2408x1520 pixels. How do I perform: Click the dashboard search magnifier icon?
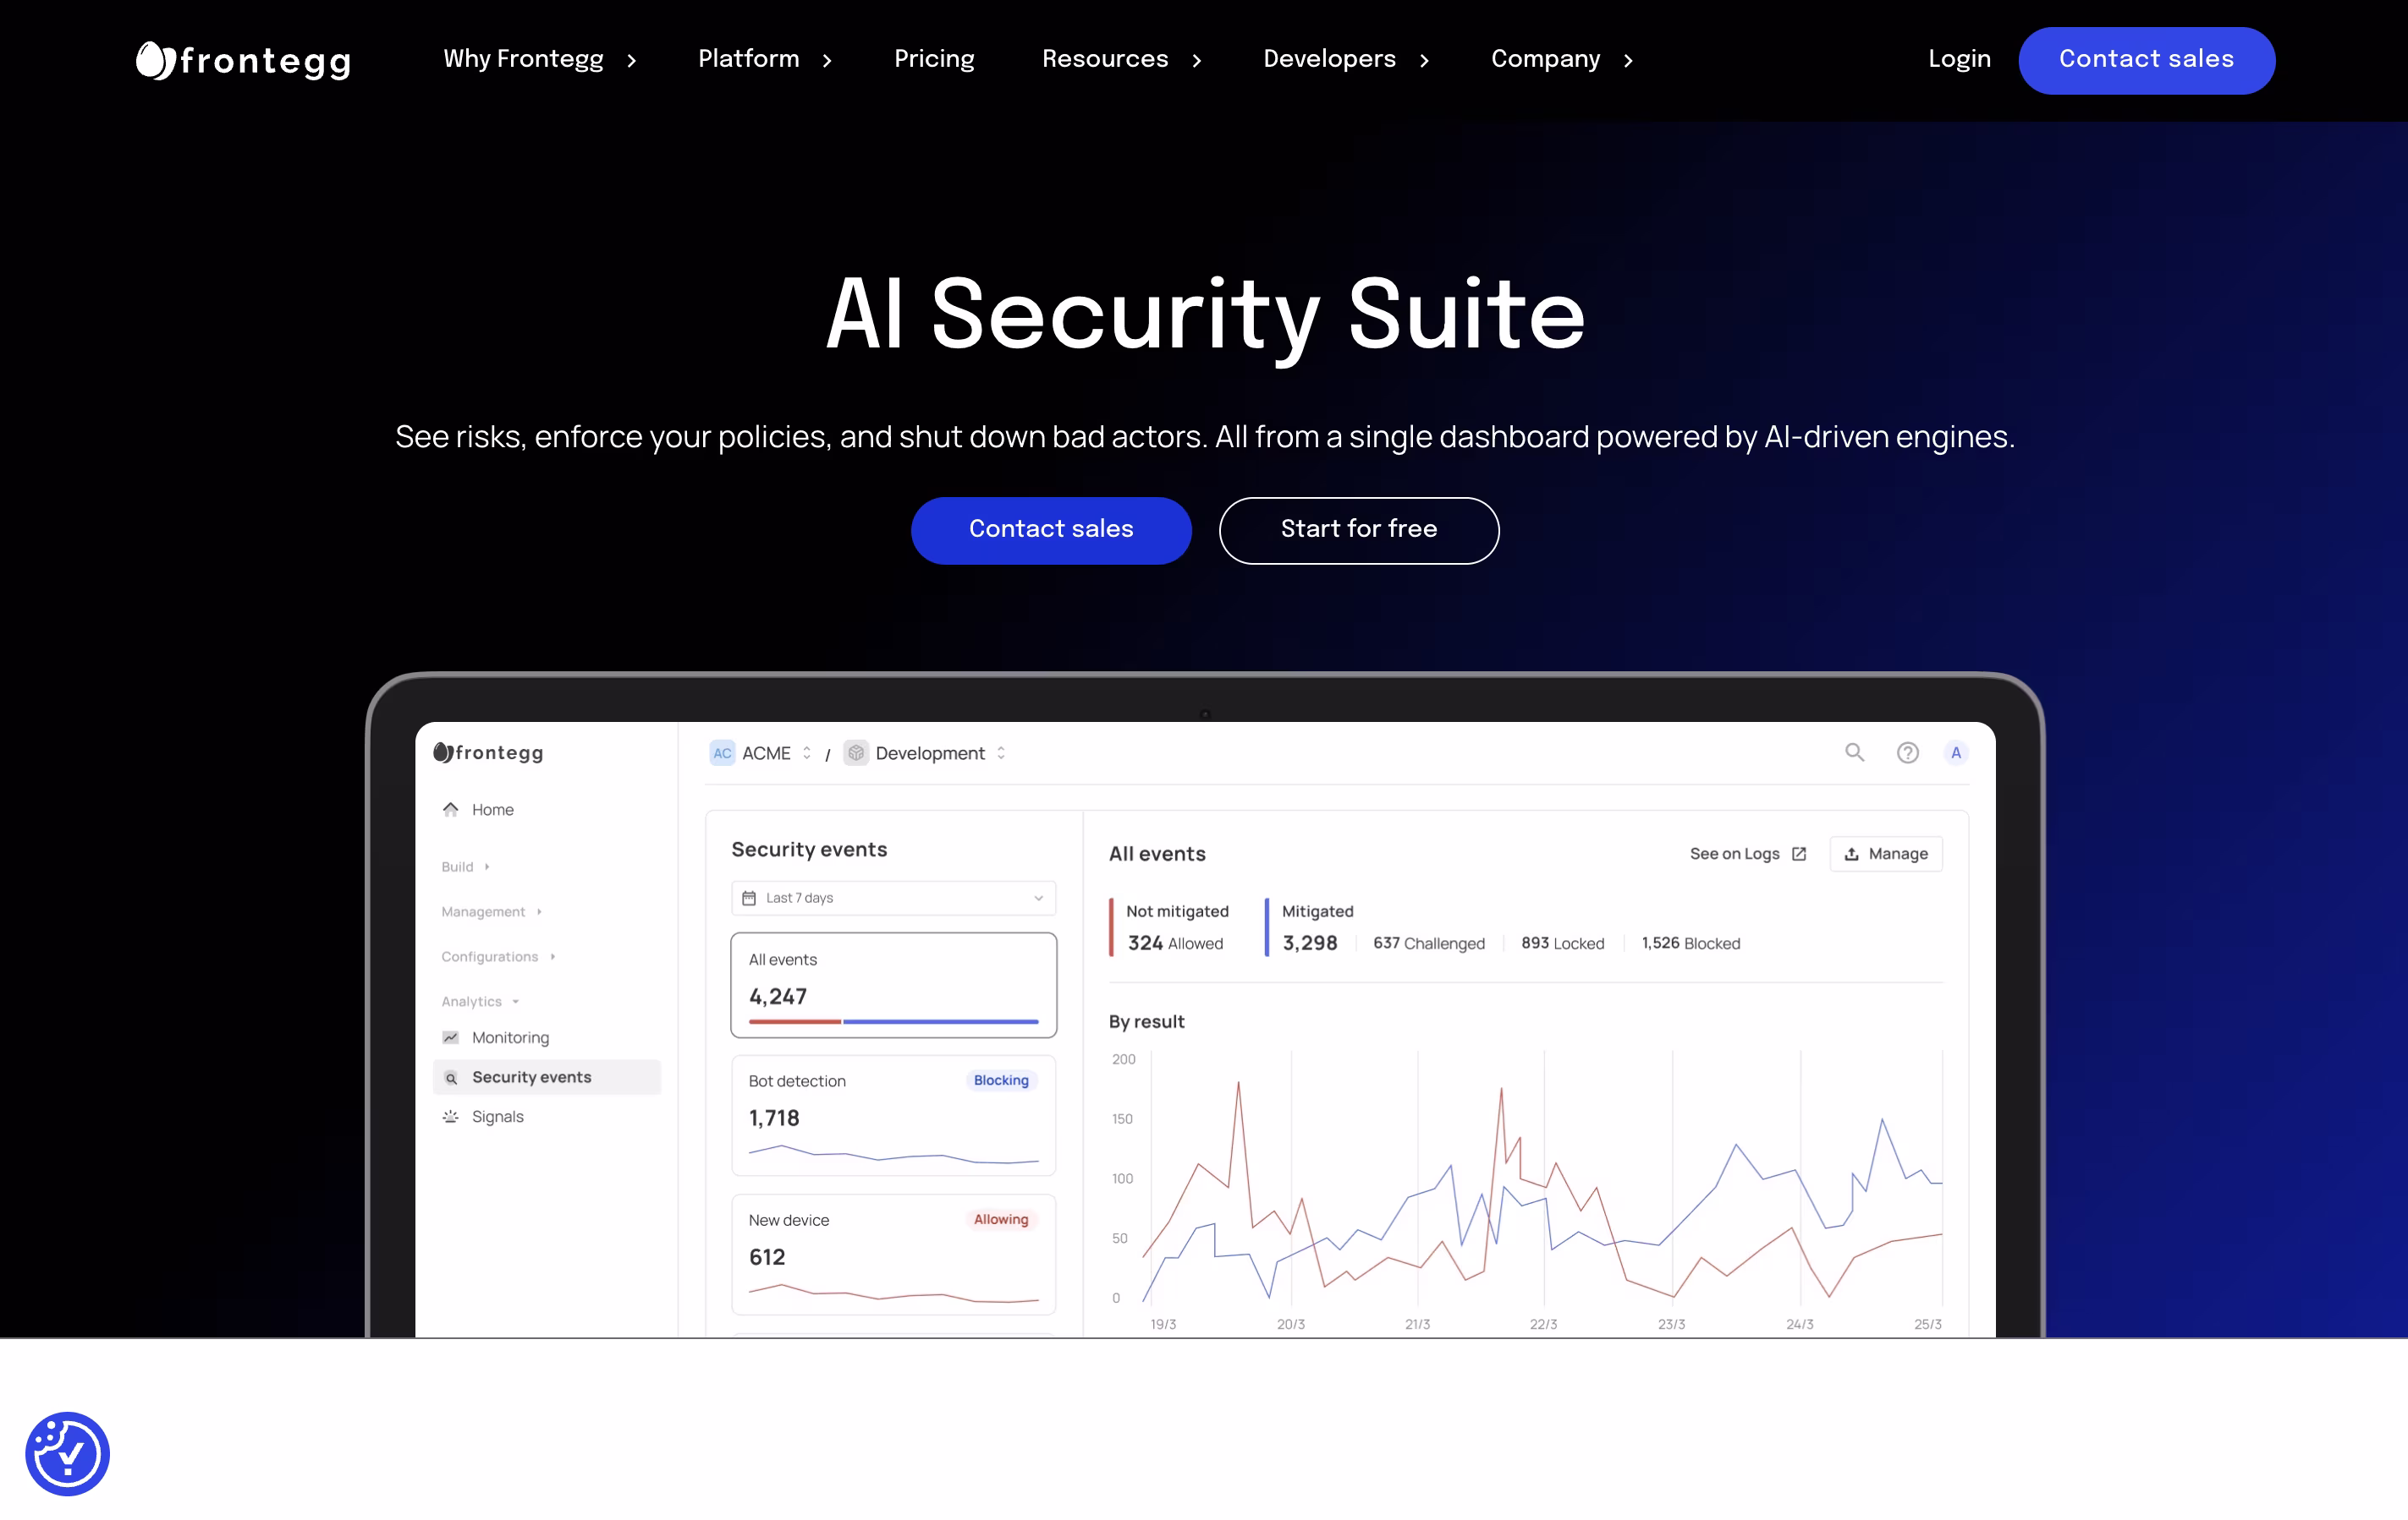click(1854, 752)
